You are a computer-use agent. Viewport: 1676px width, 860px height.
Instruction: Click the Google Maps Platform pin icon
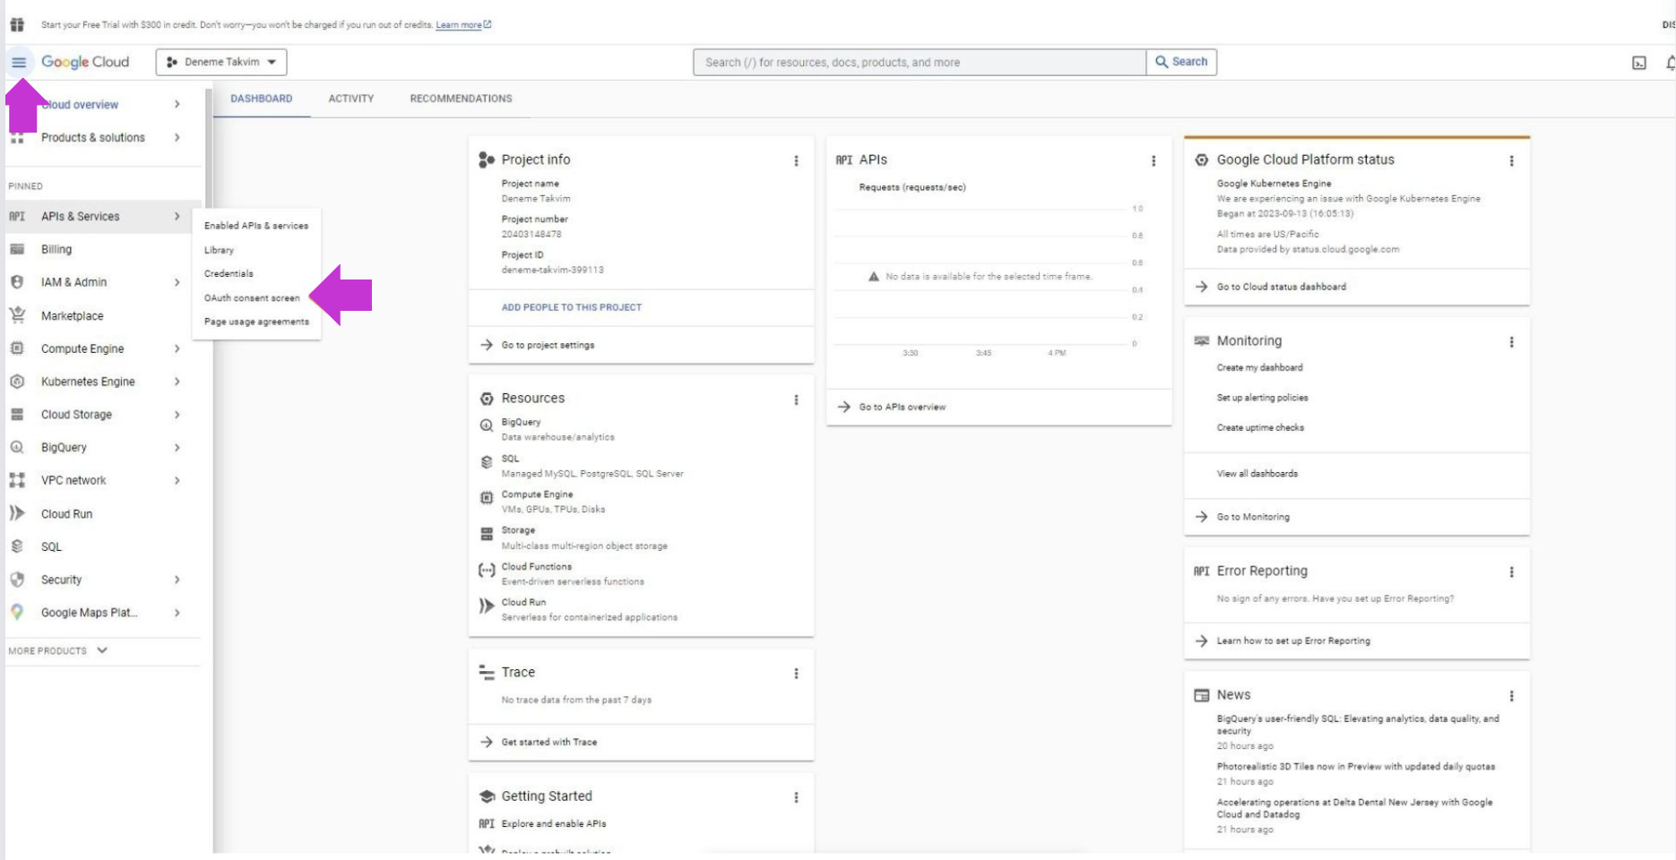[x=17, y=613]
